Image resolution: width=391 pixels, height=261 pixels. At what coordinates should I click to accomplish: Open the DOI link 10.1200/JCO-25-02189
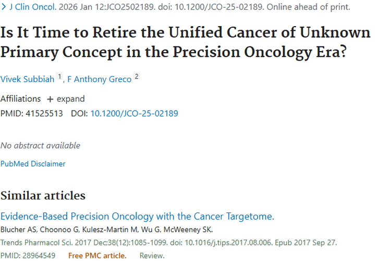pyautogui.click(x=135, y=113)
